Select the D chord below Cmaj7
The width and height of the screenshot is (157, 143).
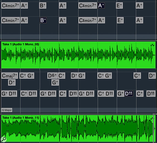[12, 82]
